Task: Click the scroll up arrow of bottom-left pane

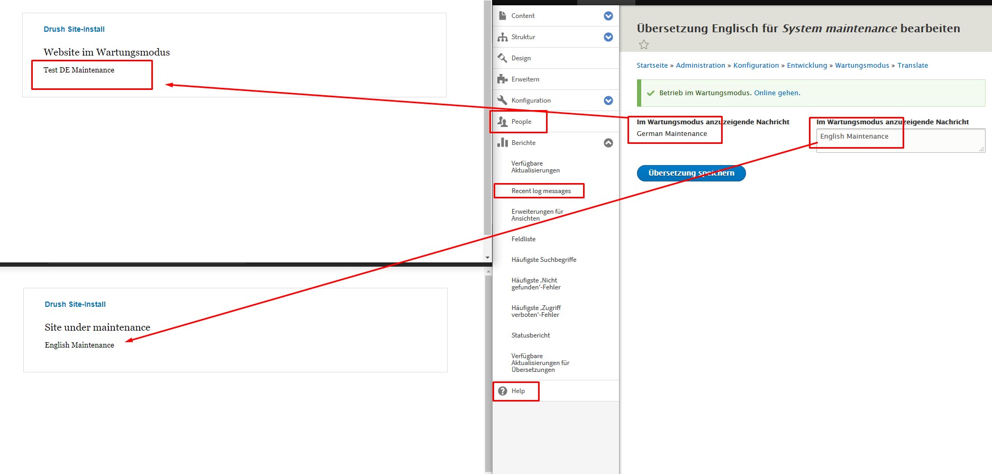Action: [488, 271]
